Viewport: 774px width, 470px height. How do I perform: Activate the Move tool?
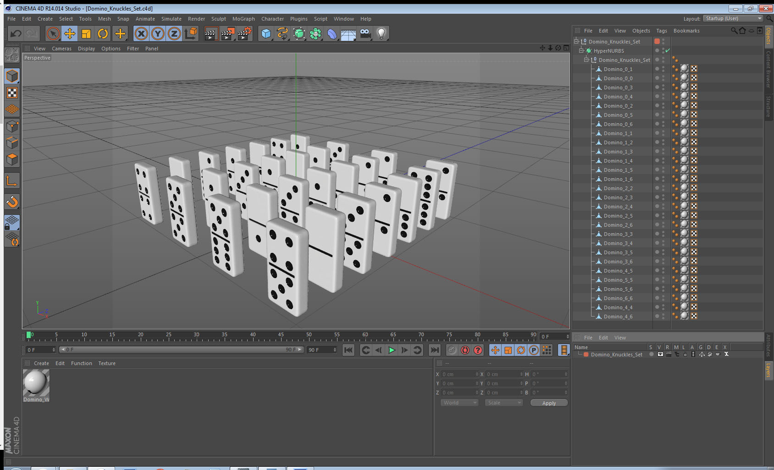[70, 33]
